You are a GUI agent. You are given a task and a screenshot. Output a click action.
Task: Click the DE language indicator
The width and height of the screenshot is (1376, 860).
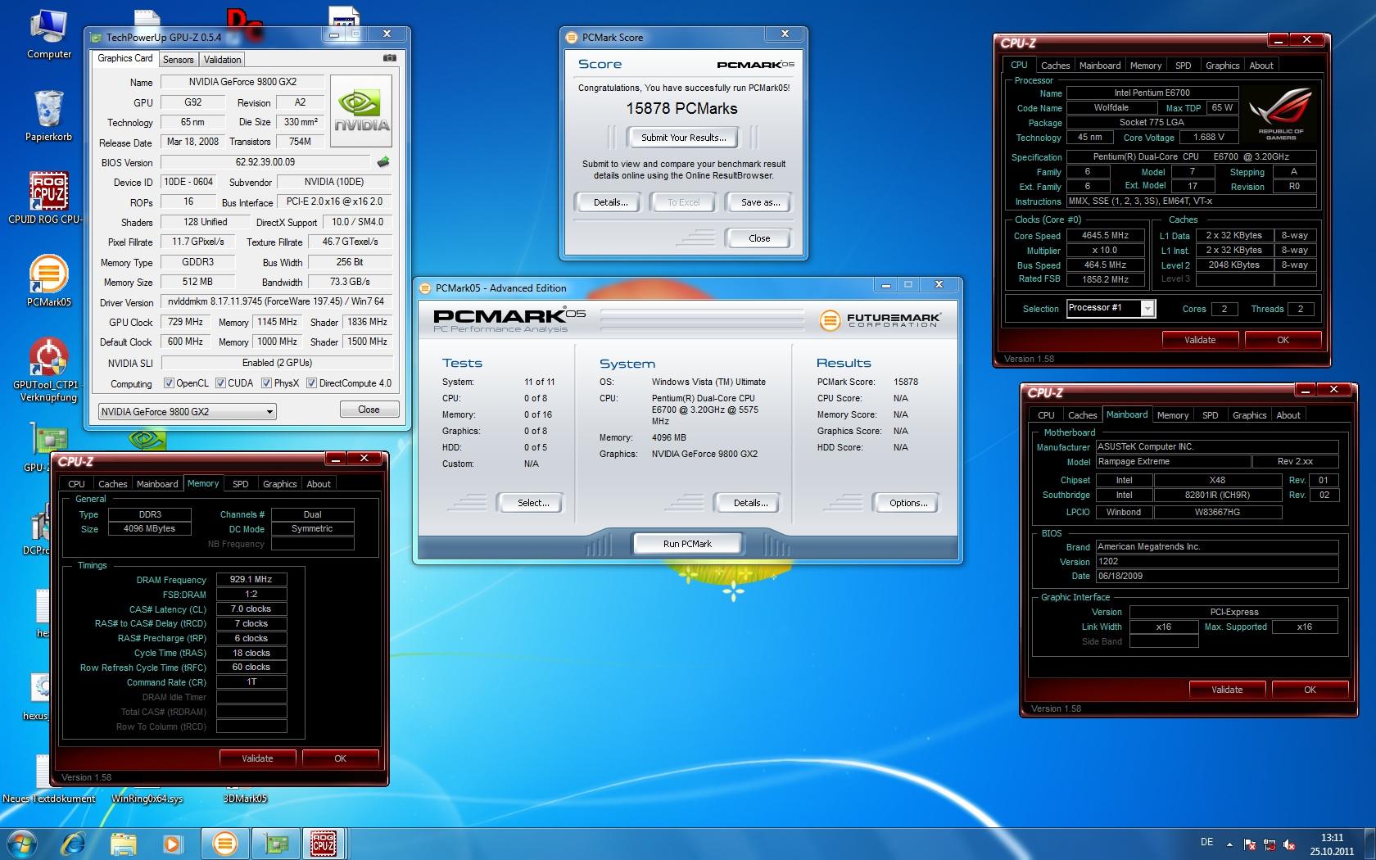[1206, 842]
